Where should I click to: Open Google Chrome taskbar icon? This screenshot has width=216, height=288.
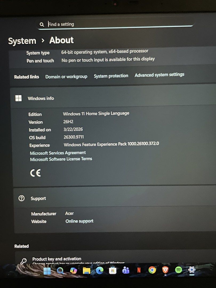[152, 270]
